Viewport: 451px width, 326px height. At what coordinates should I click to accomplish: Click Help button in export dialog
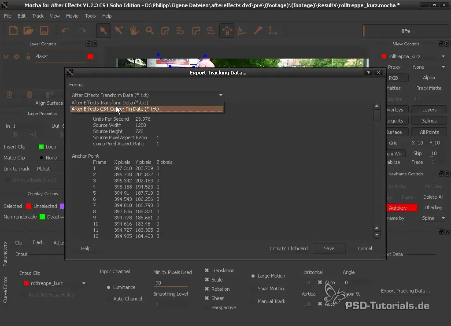86,248
